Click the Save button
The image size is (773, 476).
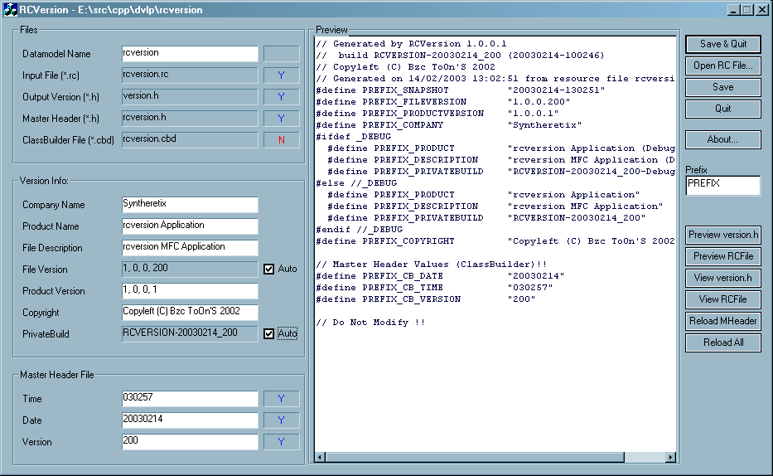pos(722,87)
